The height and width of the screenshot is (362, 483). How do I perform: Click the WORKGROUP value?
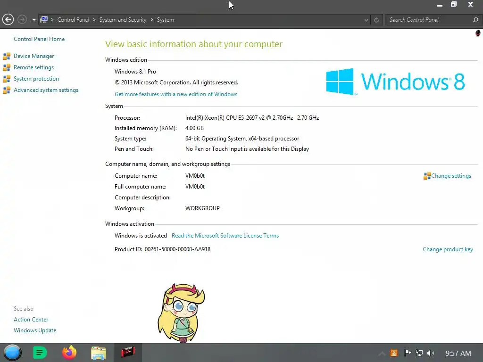tap(202, 208)
